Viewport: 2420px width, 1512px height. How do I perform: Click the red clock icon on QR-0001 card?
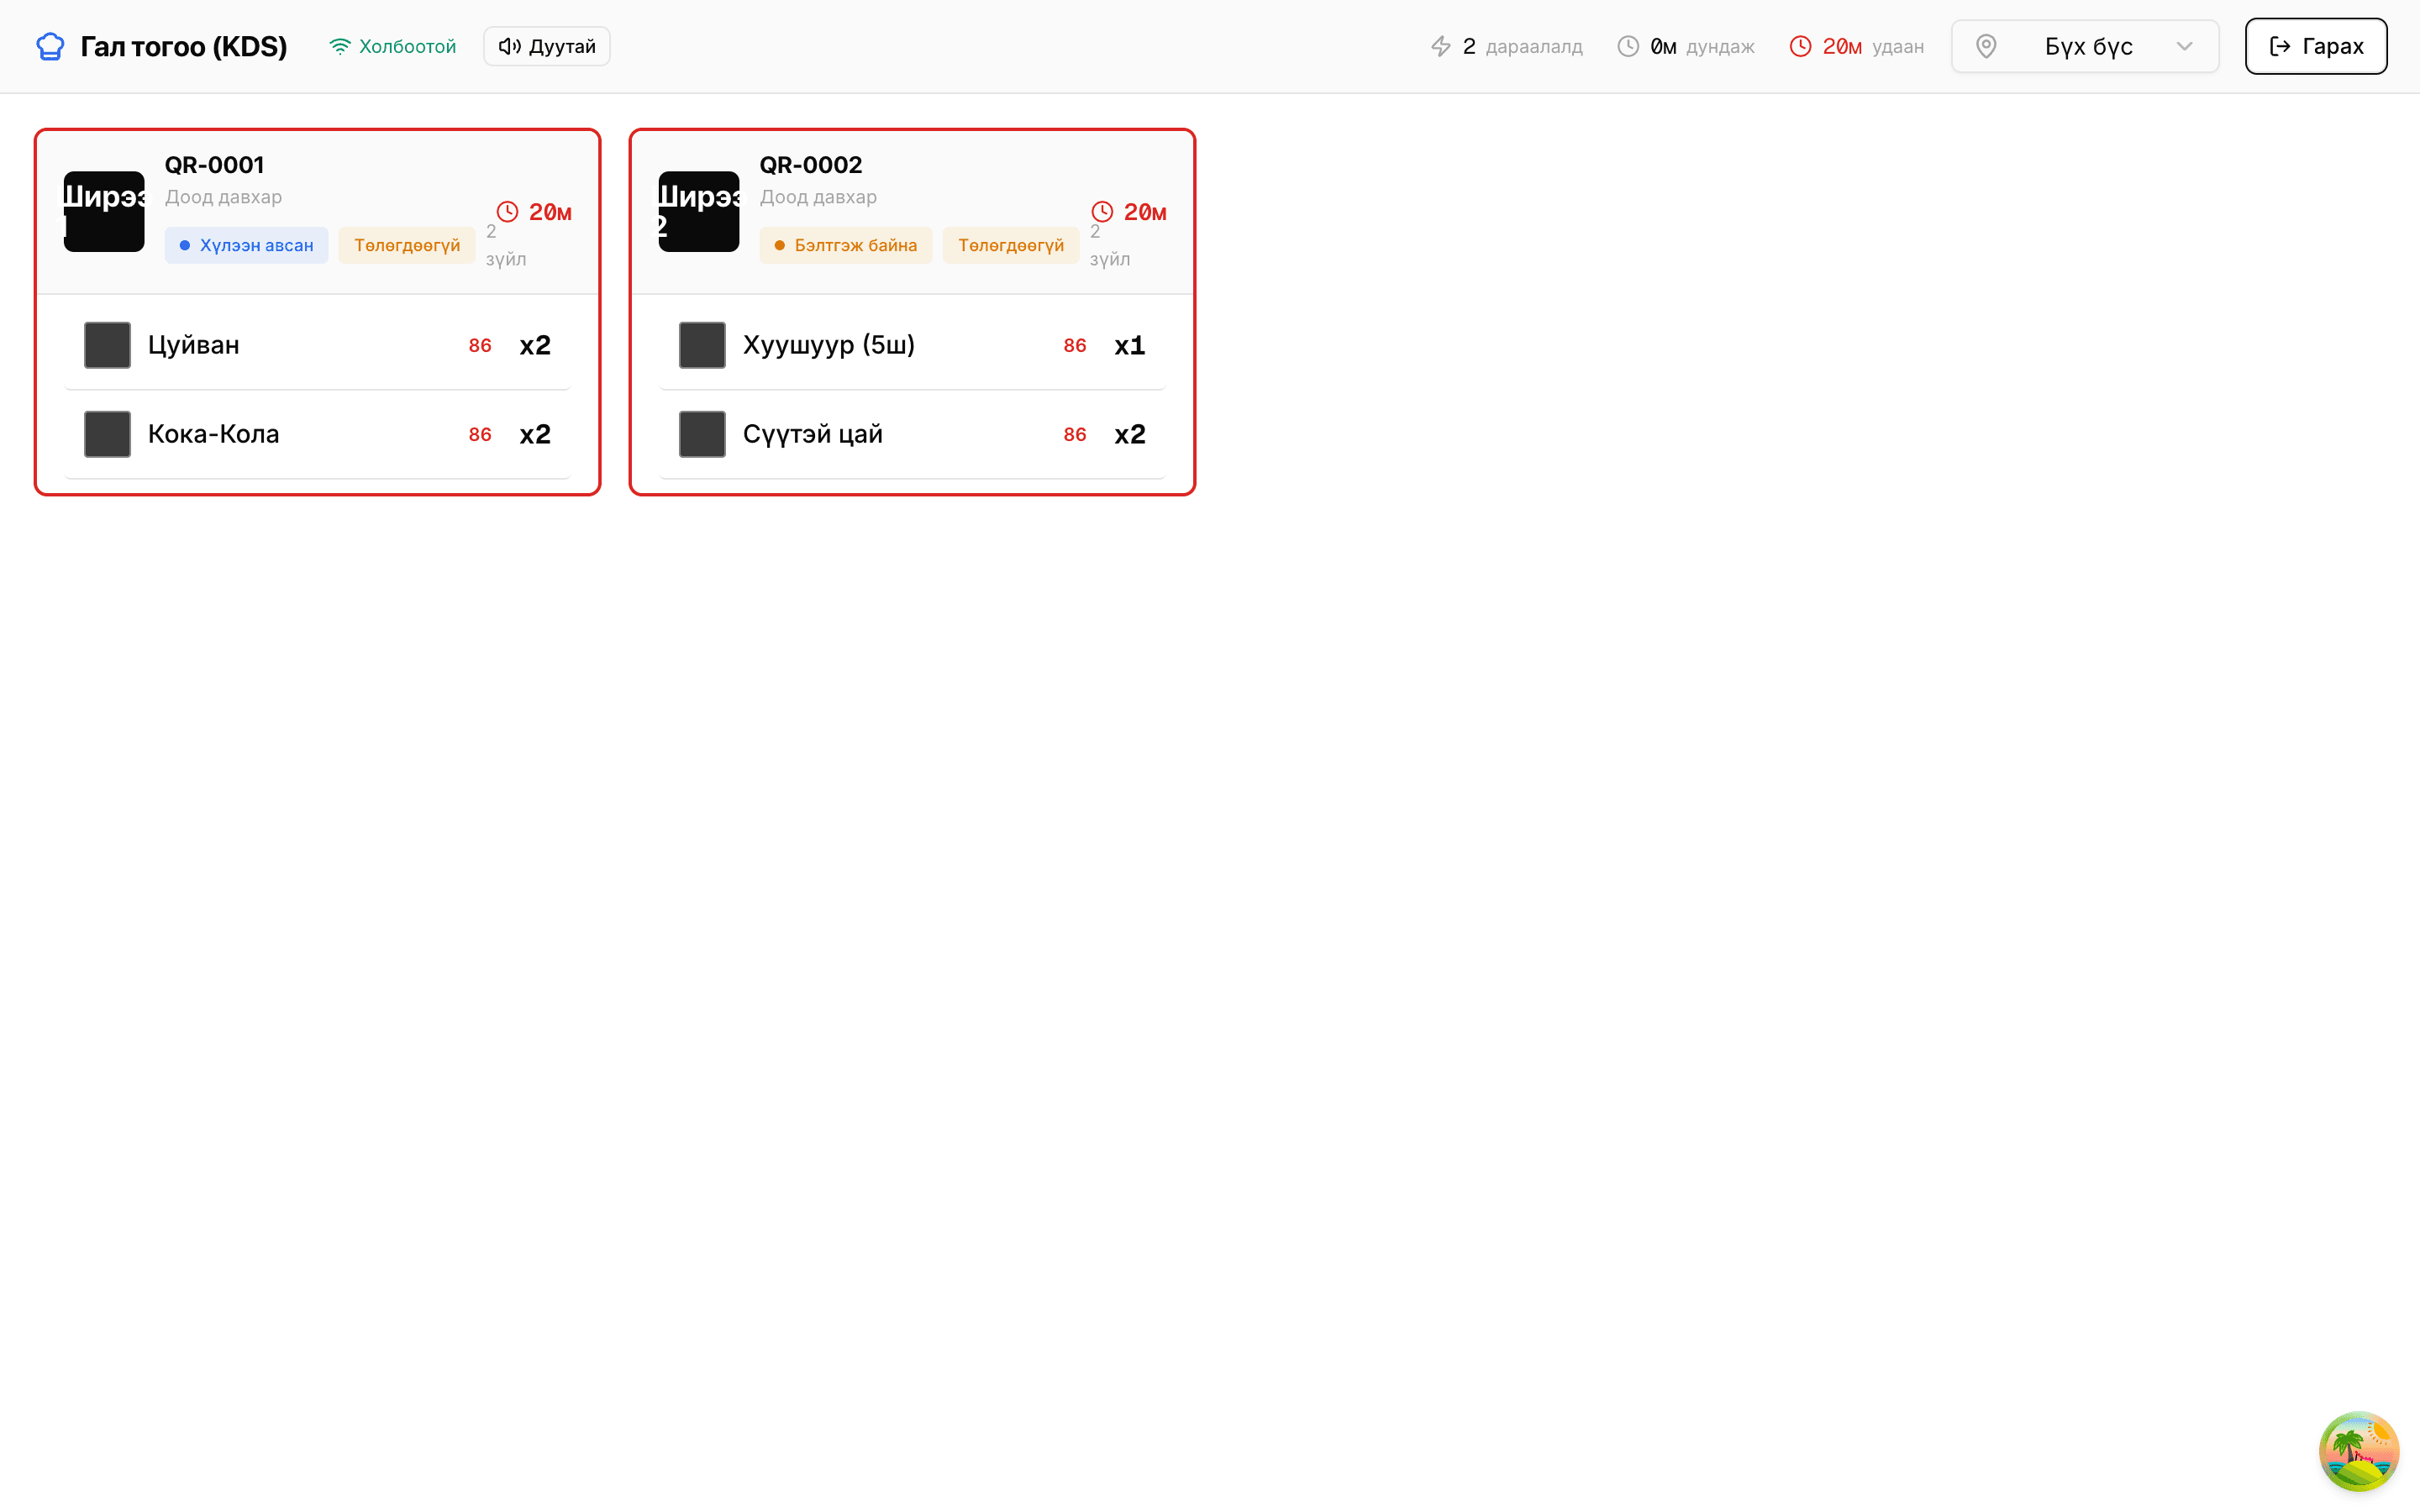point(508,212)
